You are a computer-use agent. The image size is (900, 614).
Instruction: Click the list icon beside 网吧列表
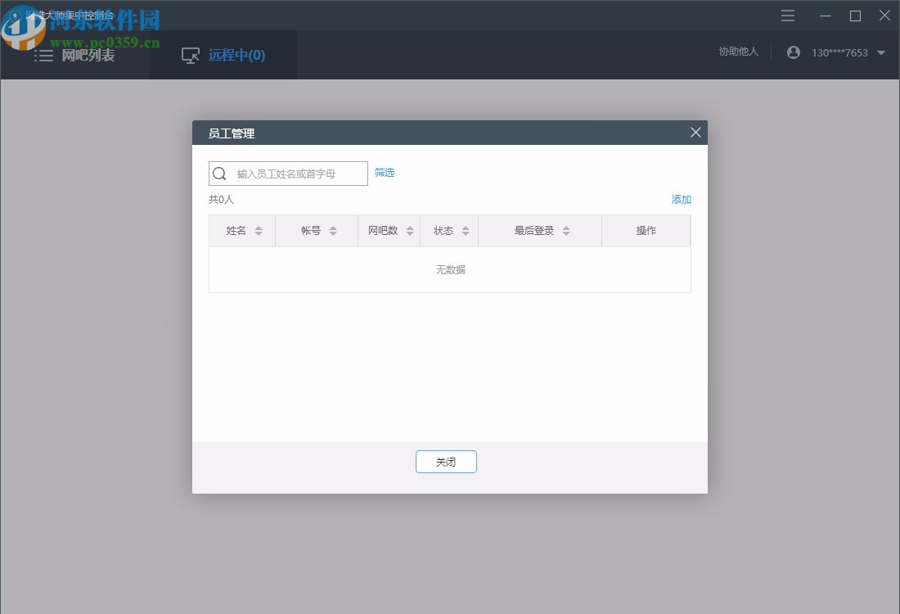point(44,55)
